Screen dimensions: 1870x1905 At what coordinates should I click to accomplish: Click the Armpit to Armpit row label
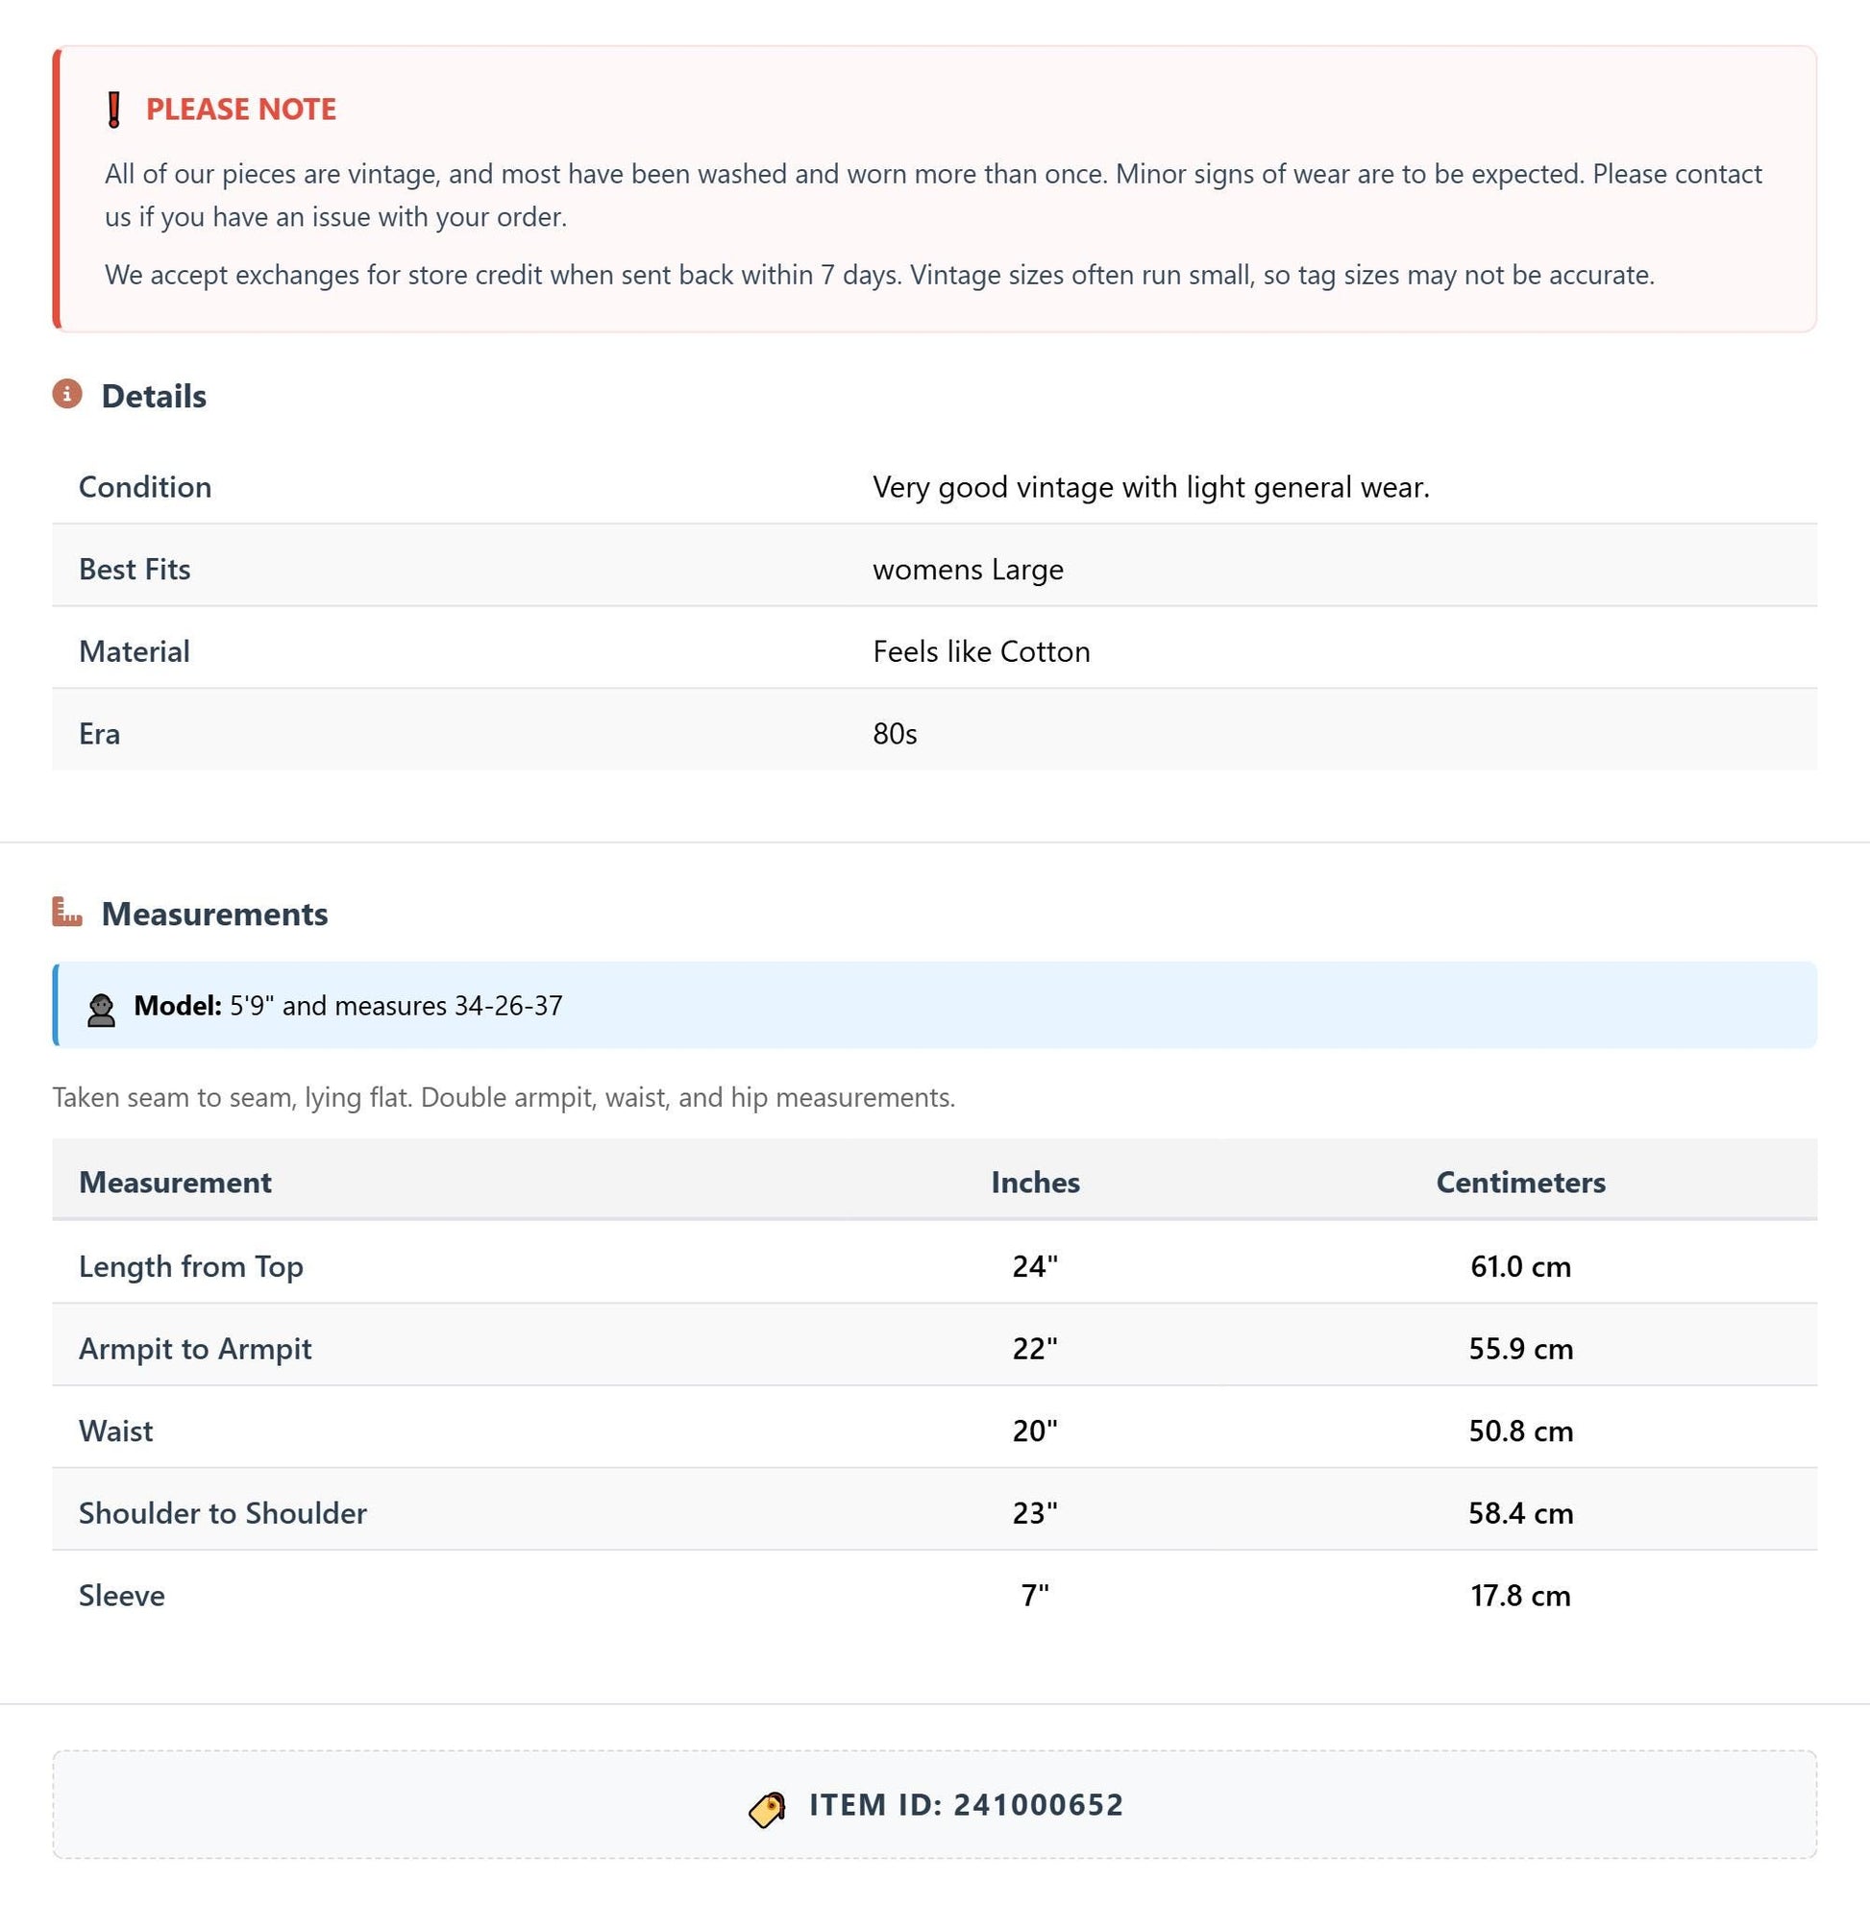pos(194,1349)
